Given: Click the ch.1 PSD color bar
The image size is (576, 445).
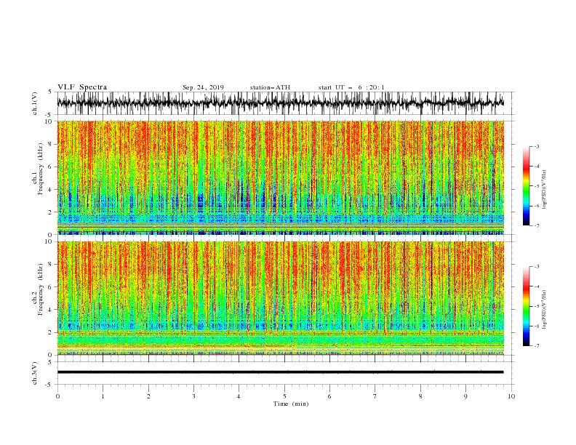Looking at the screenshot, I should click(x=526, y=186).
